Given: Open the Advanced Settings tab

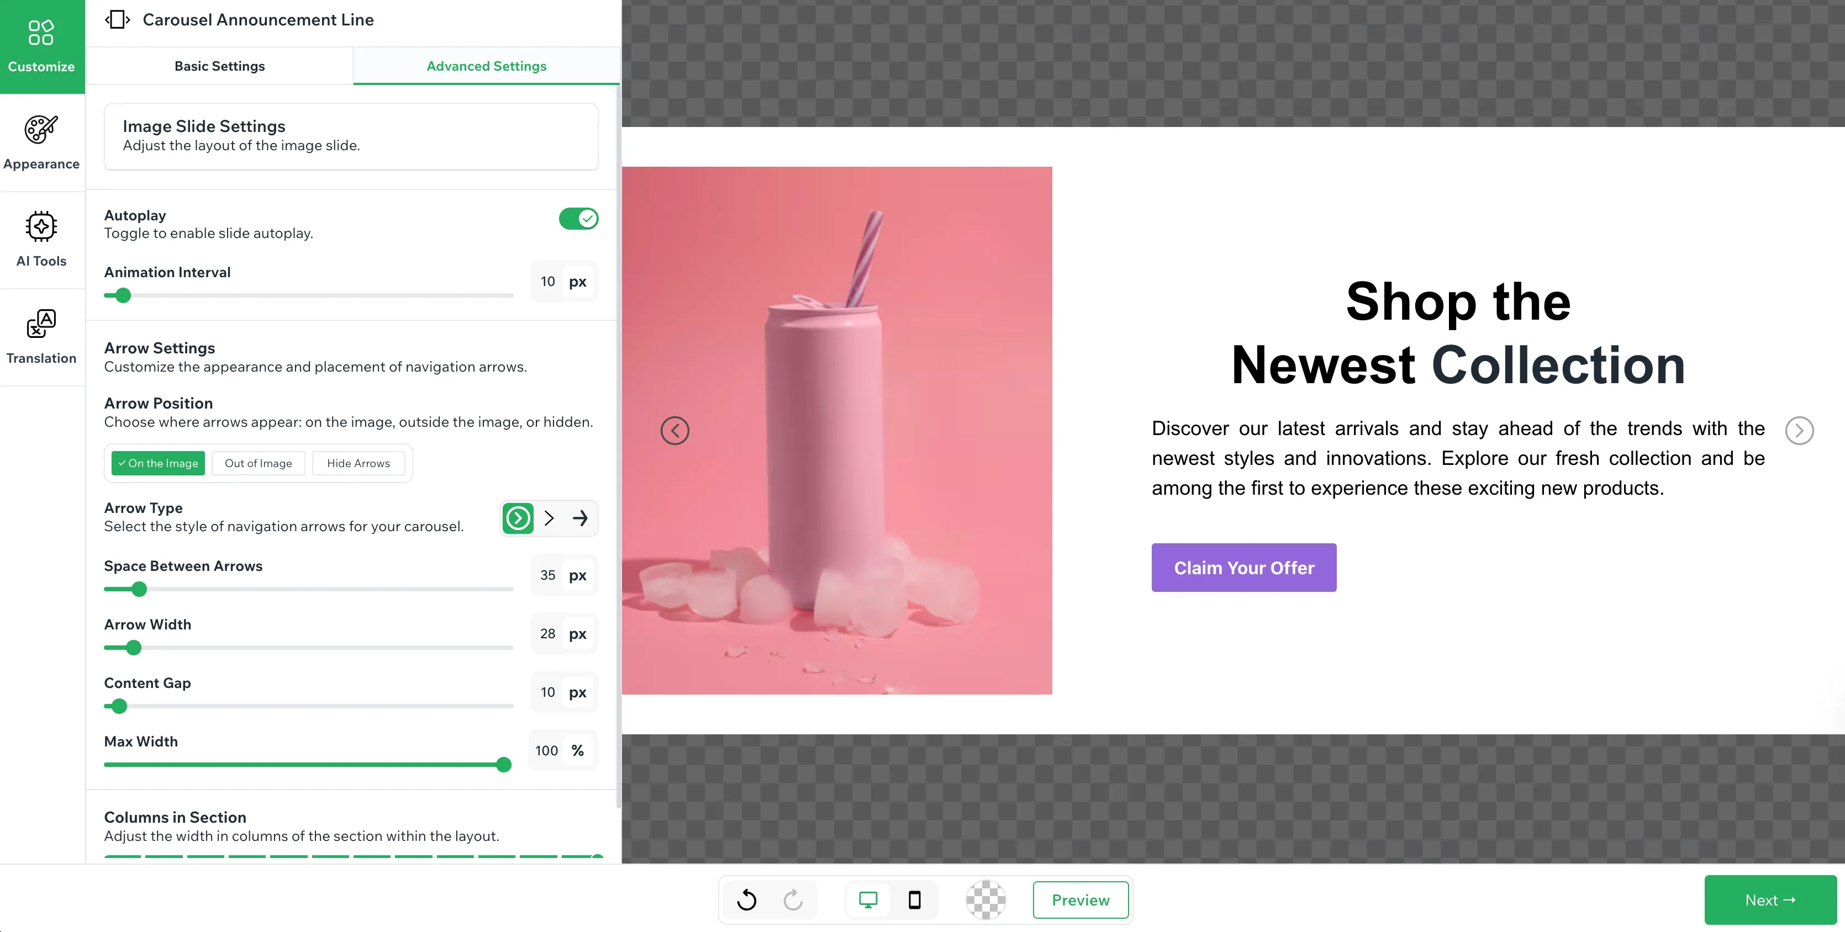Looking at the screenshot, I should [486, 66].
